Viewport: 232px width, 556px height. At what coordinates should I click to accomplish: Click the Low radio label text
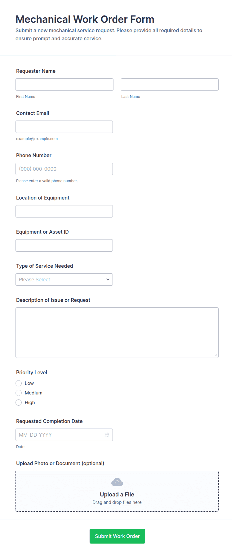click(x=29, y=383)
